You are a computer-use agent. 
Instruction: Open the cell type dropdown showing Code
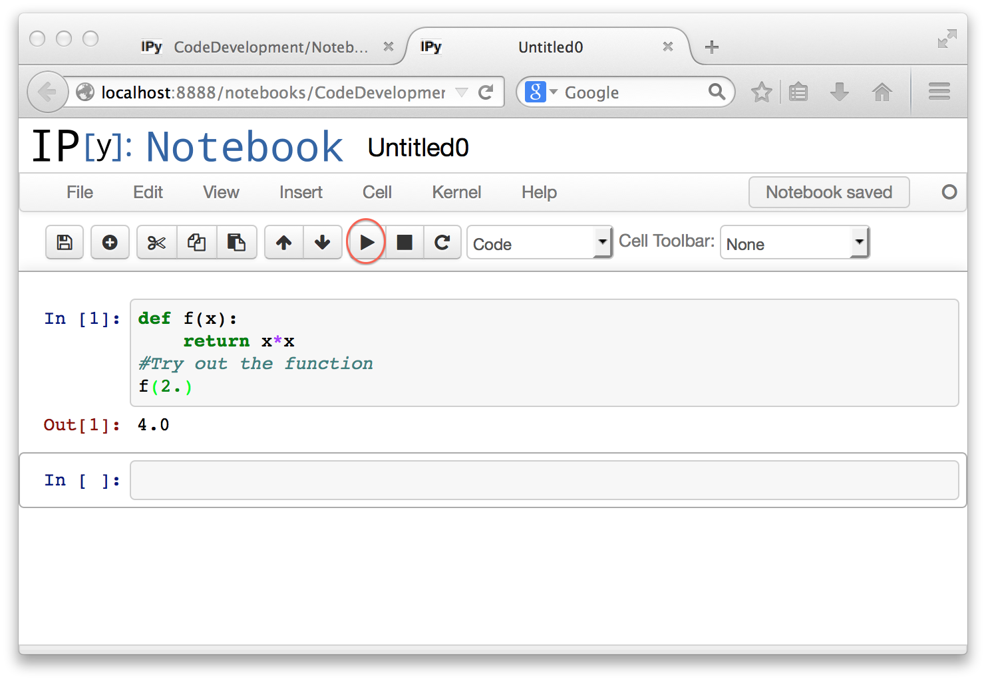540,243
